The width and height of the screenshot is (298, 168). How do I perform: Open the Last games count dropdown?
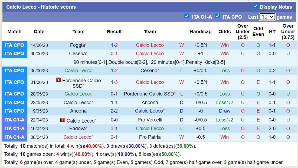[267, 17]
